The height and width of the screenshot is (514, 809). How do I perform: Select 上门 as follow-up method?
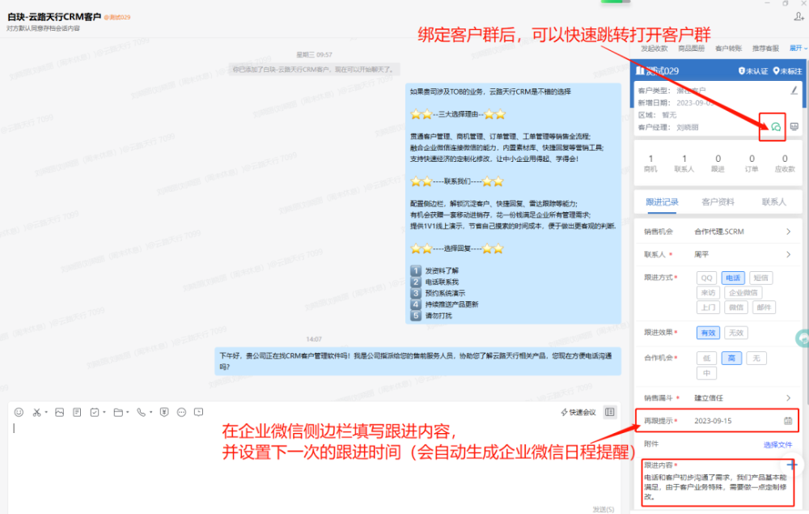coord(708,308)
